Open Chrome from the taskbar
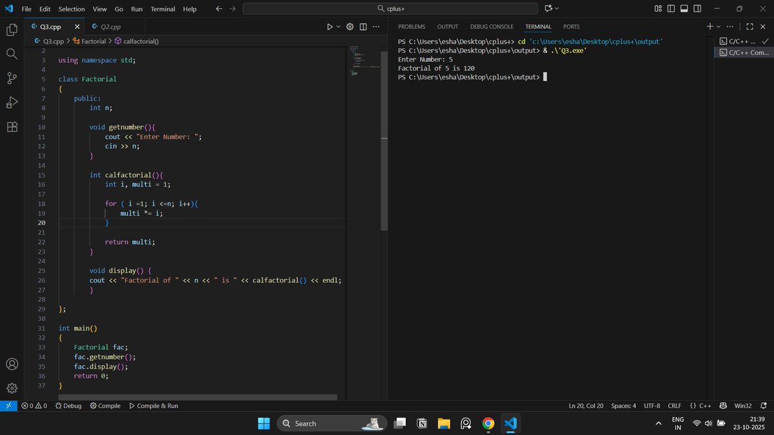This screenshot has width=774, height=435. pyautogui.click(x=488, y=423)
